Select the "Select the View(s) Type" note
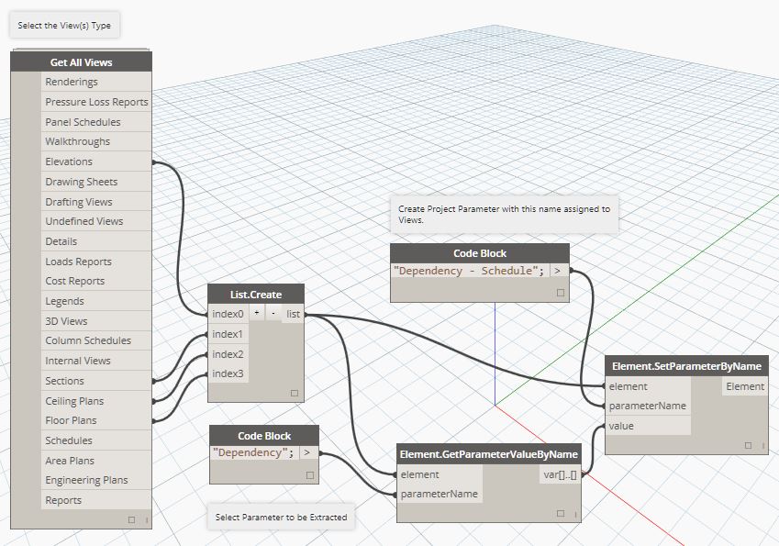Viewport: 779px width, 546px height. point(64,26)
